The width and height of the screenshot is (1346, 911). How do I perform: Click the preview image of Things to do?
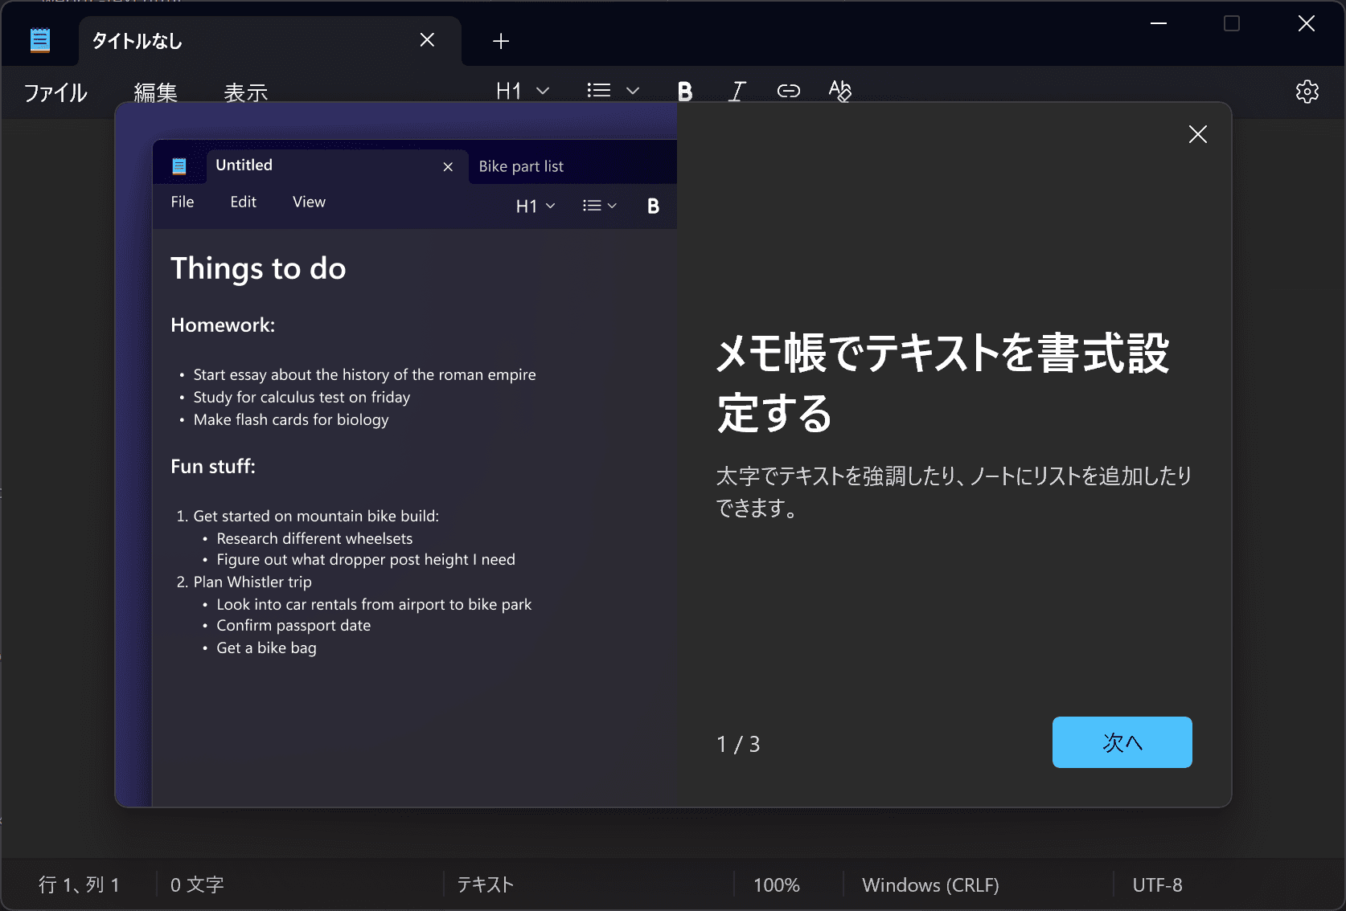pyautogui.click(x=396, y=455)
